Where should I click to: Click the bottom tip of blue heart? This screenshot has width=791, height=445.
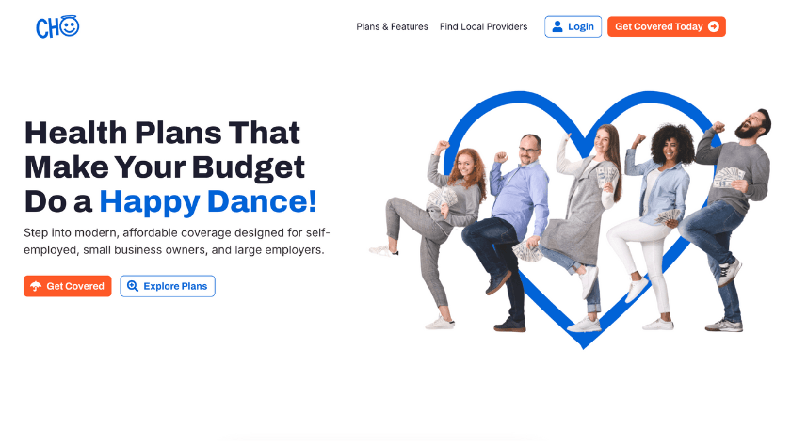pyautogui.click(x=584, y=344)
